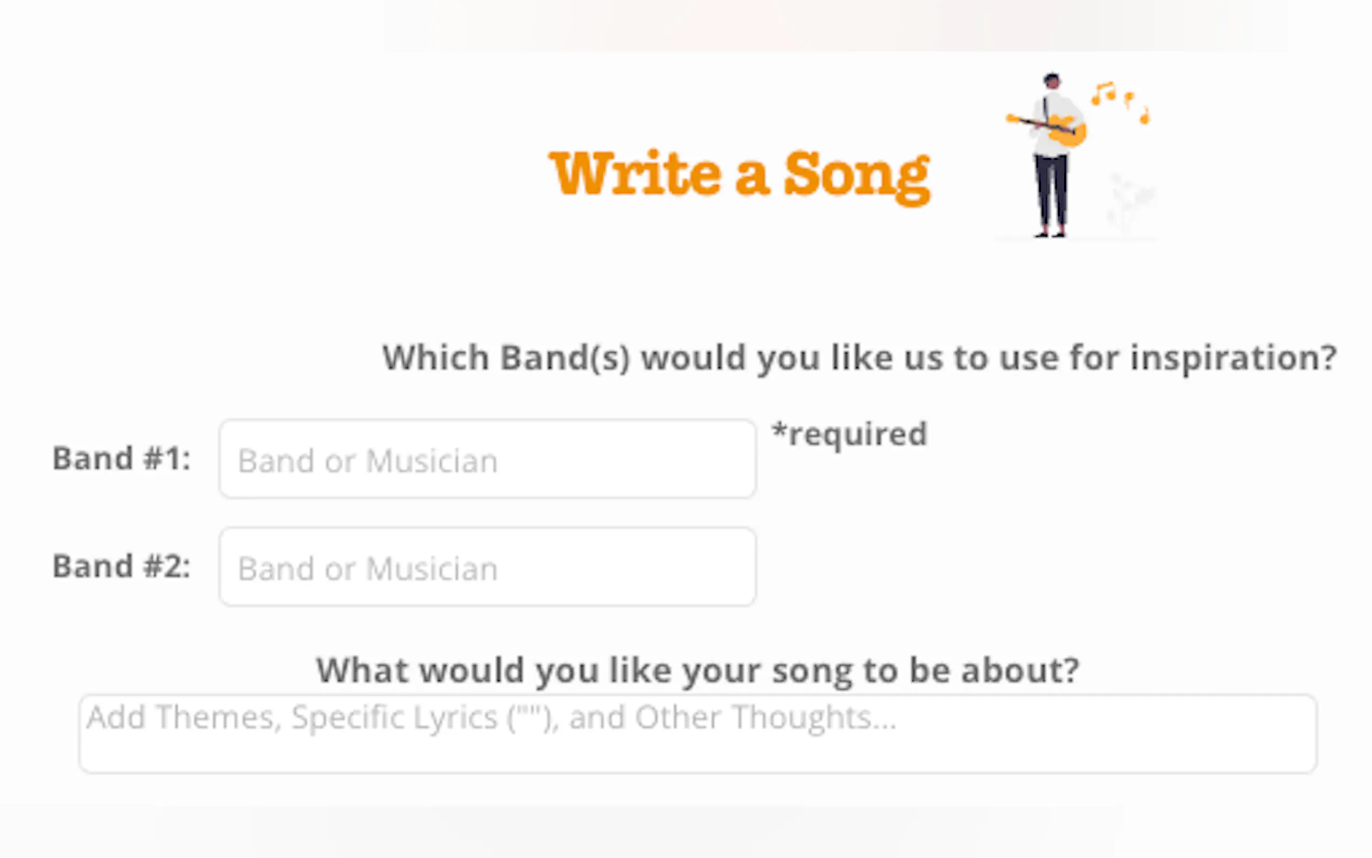The image size is (1372, 858).
Task: Click the "*required" note
Action: pos(849,435)
